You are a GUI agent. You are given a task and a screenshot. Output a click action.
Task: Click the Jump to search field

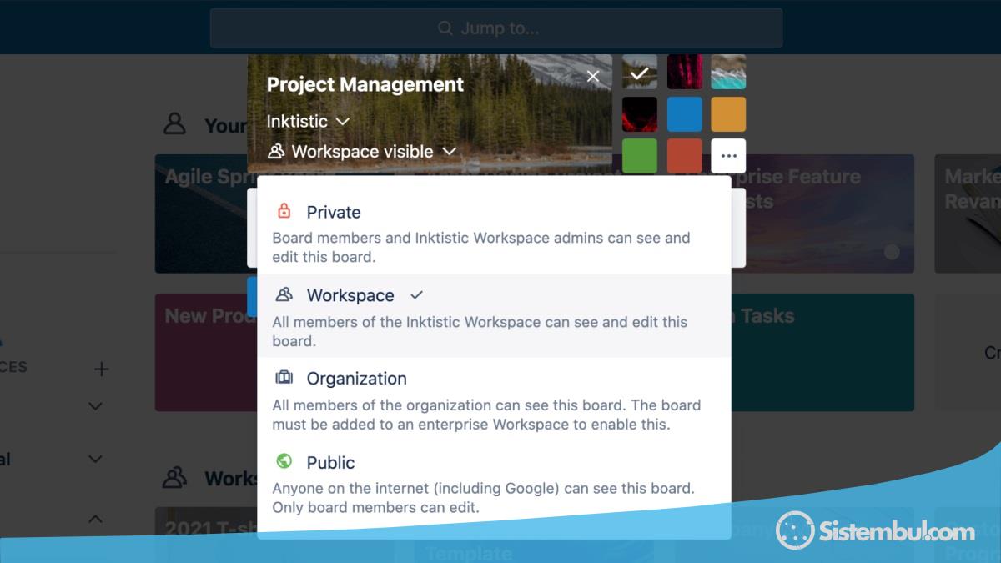point(496,28)
